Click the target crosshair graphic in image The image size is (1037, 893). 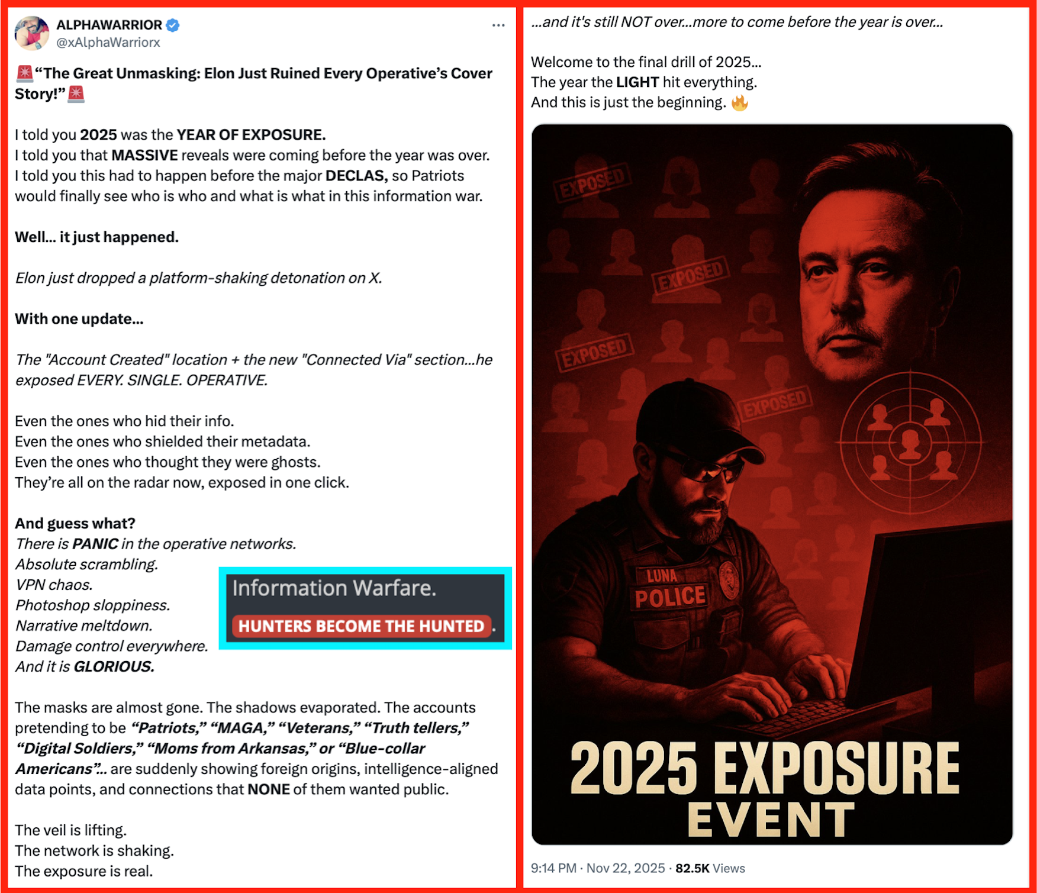tap(910, 442)
